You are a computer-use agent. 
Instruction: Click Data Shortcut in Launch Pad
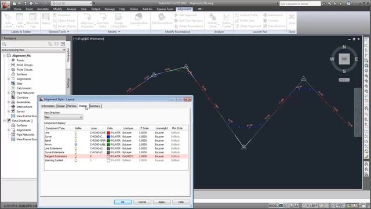(274, 26)
